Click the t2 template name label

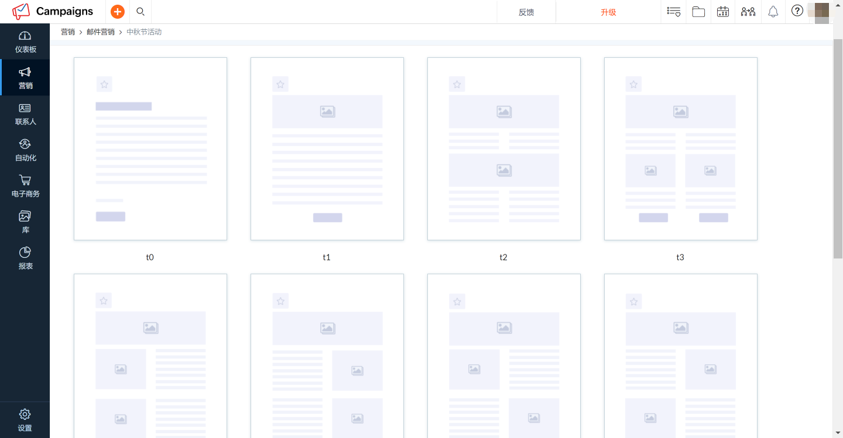click(503, 257)
